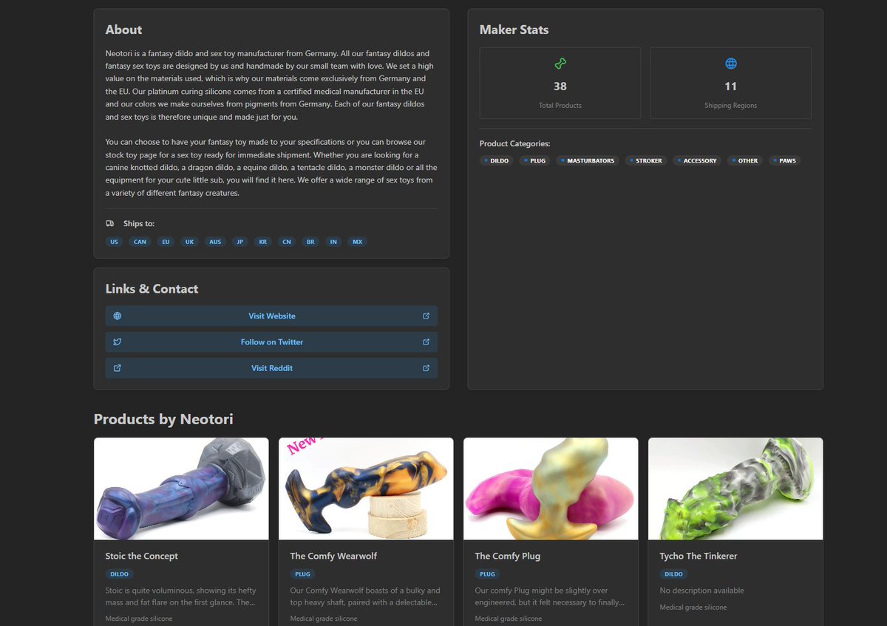Select the AUS shipping region tag

[x=215, y=242]
